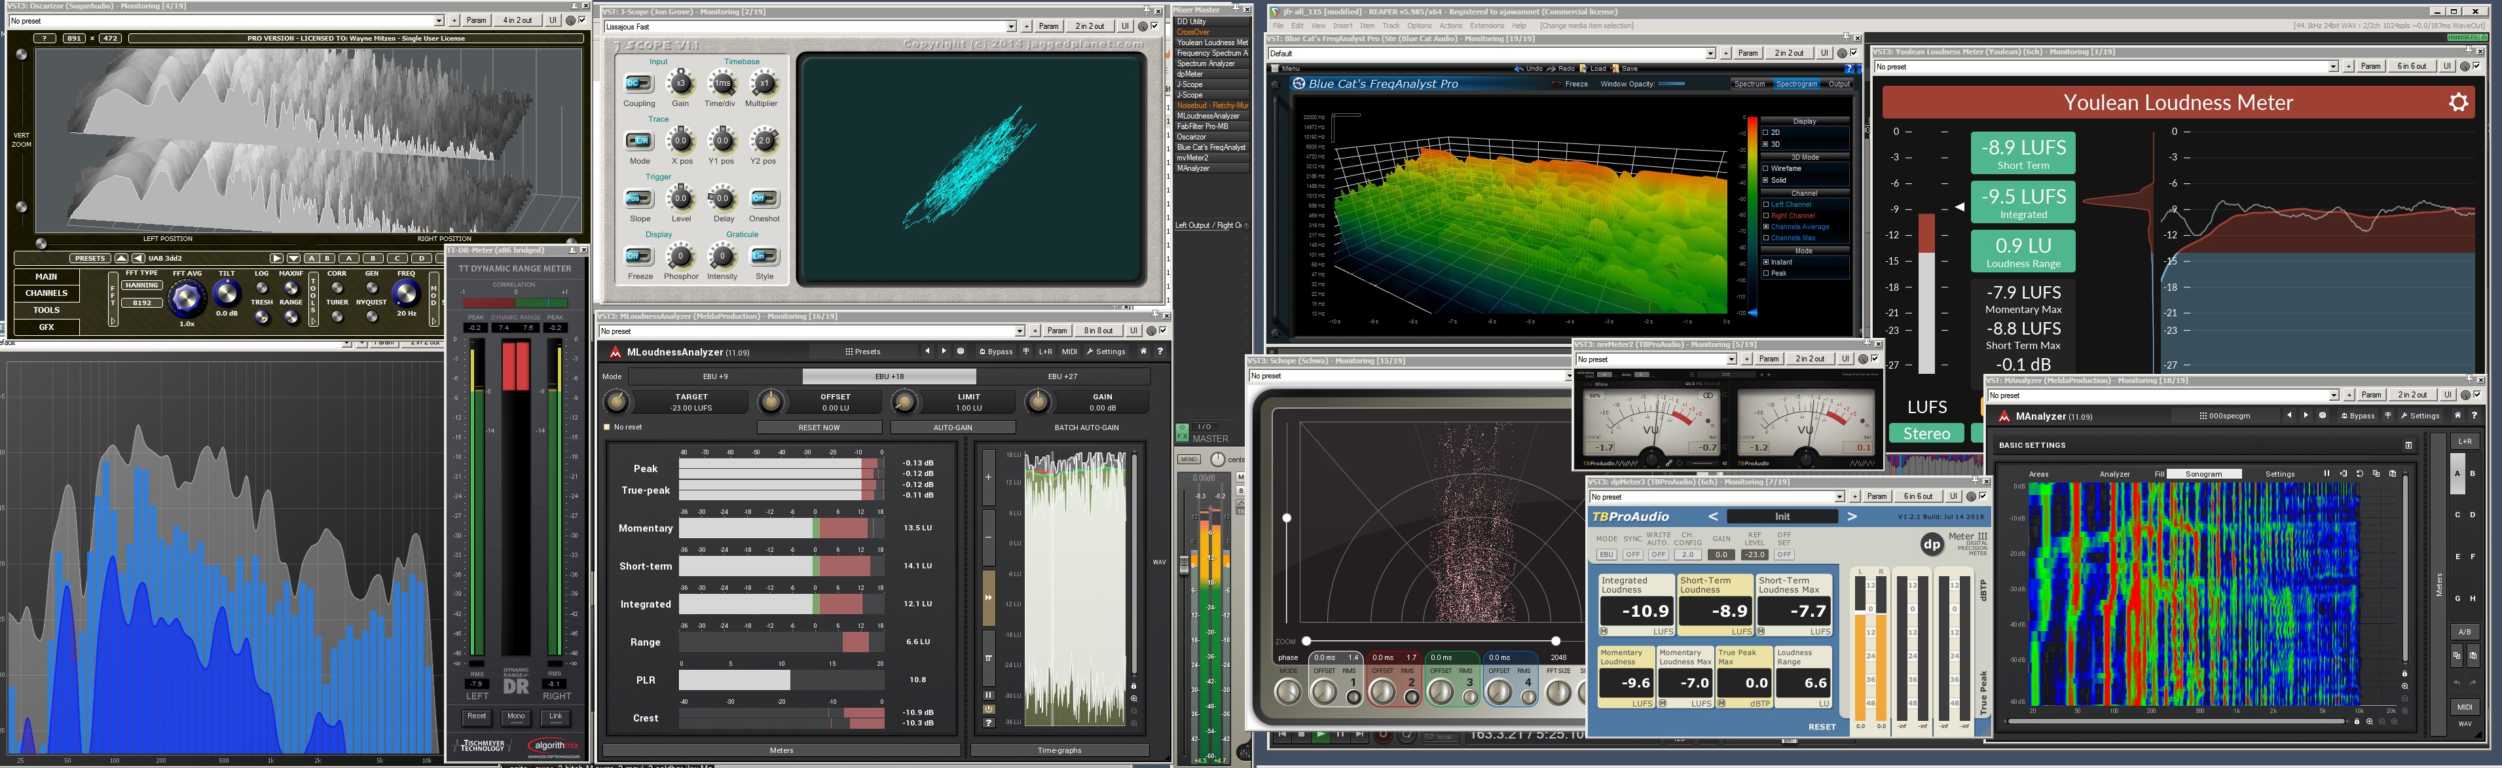Previous preset arrow in dpMeter3

pos(1712,517)
